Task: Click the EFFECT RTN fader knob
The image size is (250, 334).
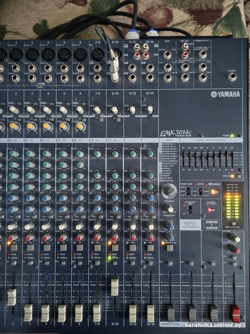Action: [x=170, y=314]
